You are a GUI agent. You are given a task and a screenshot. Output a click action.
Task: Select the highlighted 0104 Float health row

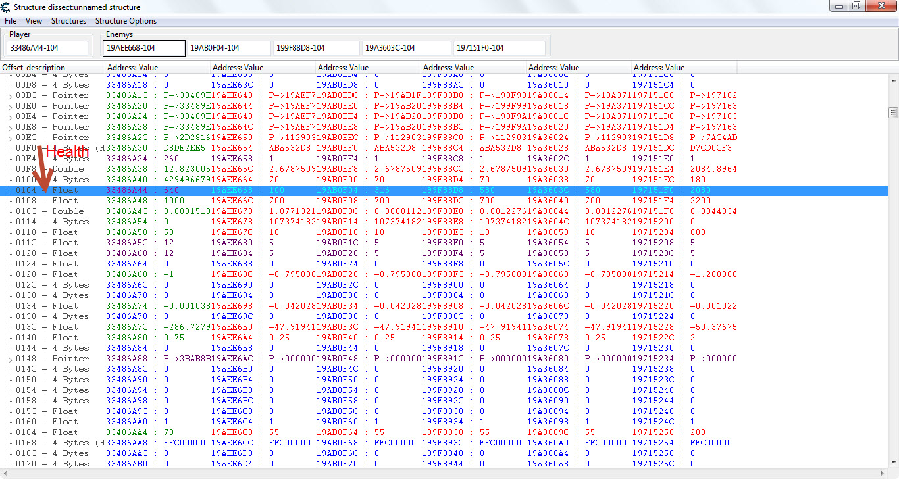(59, 190)
